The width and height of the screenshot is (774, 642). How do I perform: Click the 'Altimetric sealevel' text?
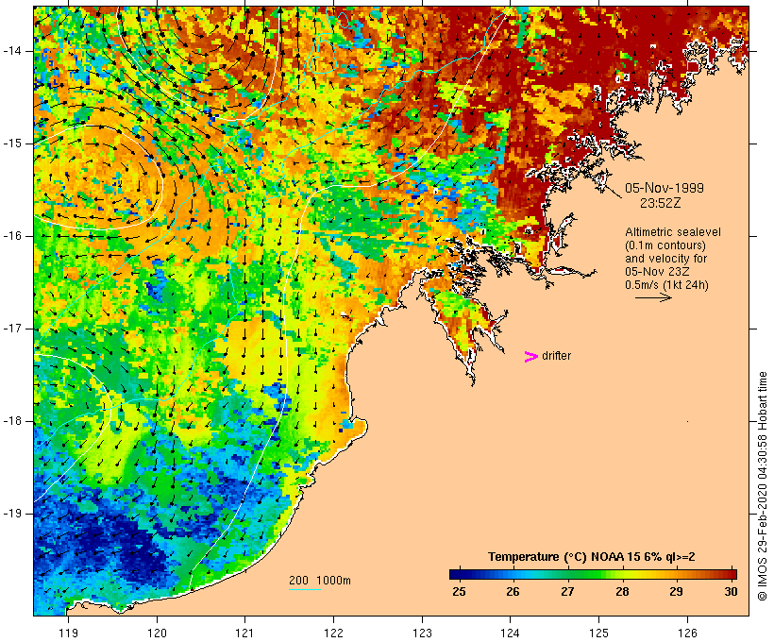673,232
